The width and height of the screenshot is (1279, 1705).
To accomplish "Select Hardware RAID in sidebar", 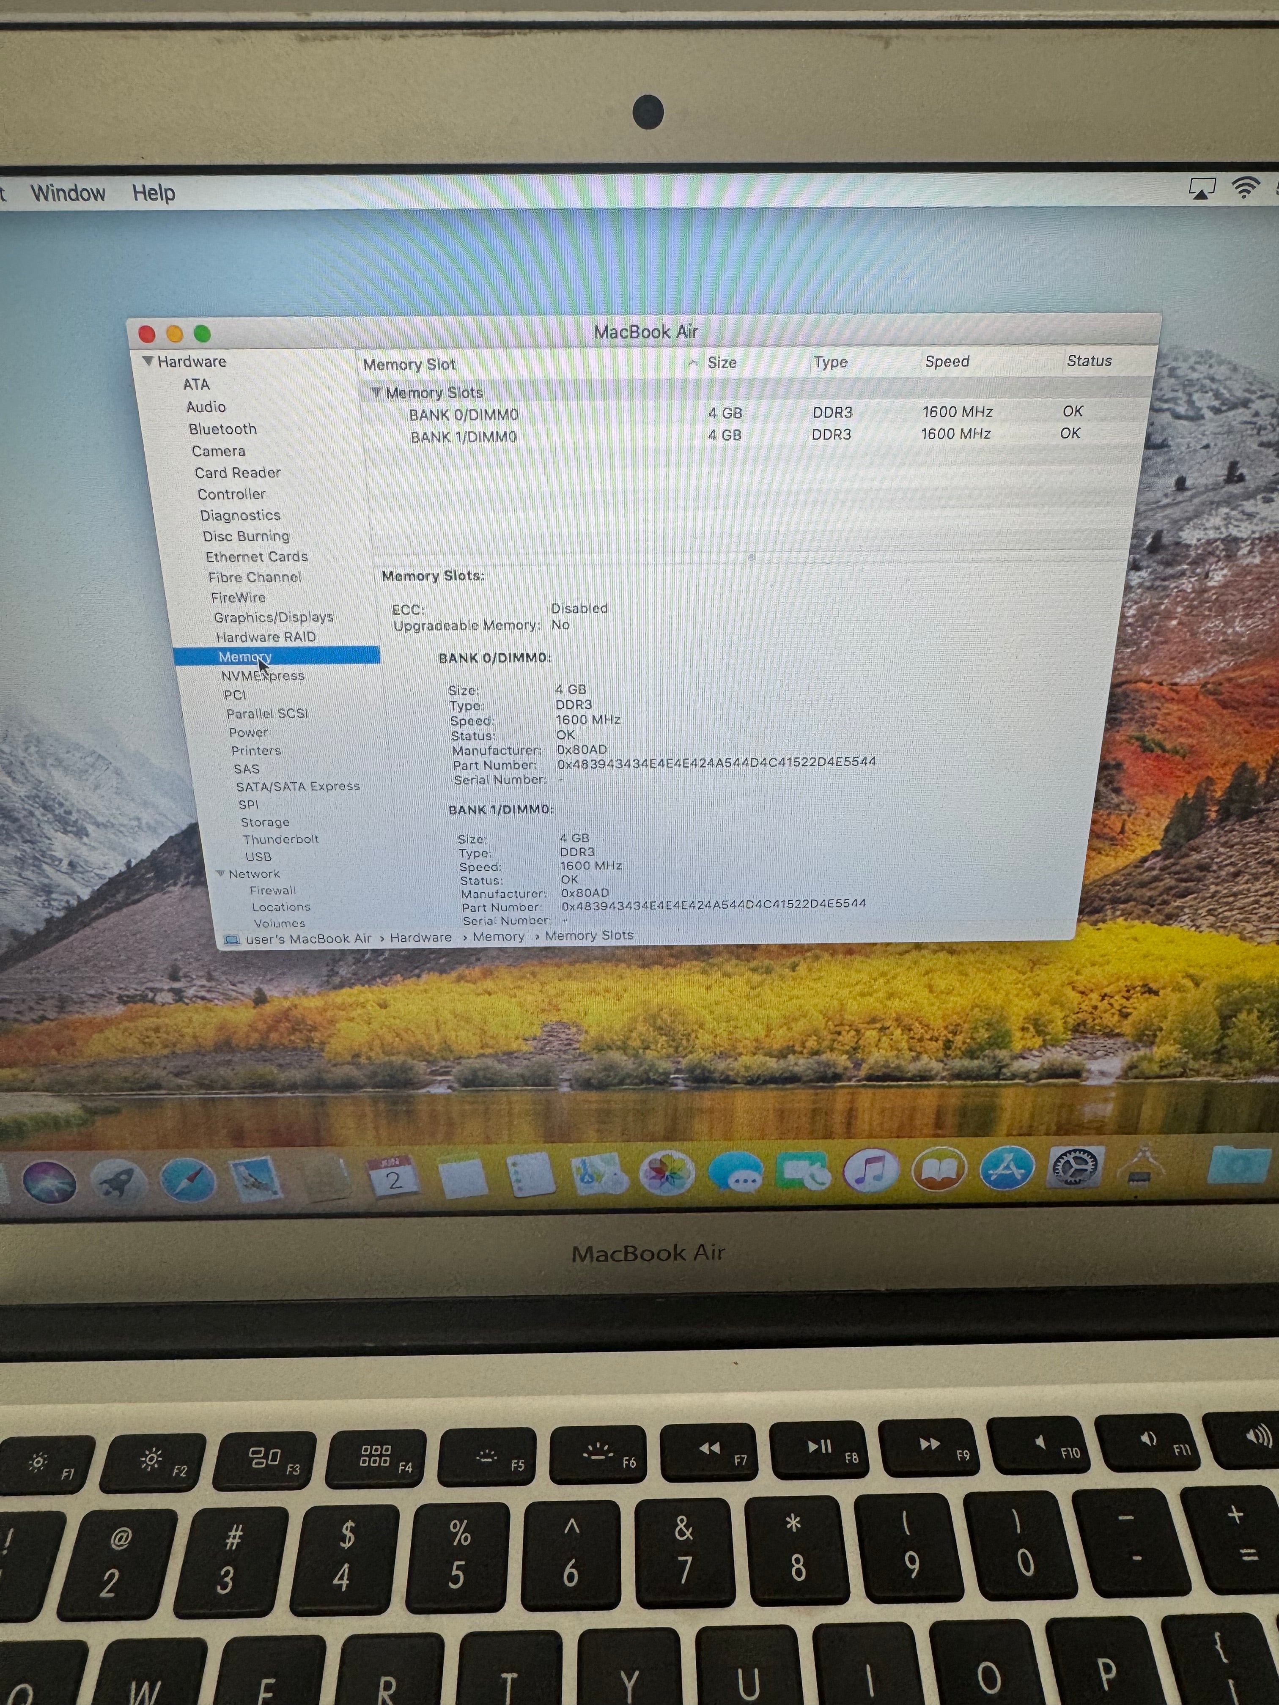I will click(x=266, y=637).
